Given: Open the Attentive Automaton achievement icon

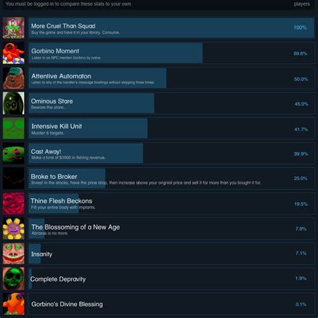Looking at the screenshot, I should (13, 78).
